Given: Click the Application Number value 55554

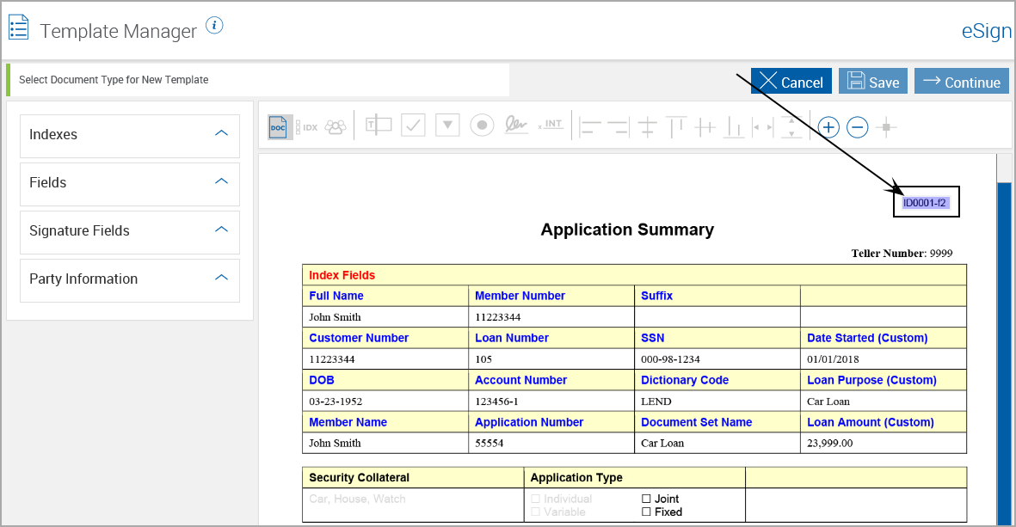Looking at the screenshot, I should [490, 444].
